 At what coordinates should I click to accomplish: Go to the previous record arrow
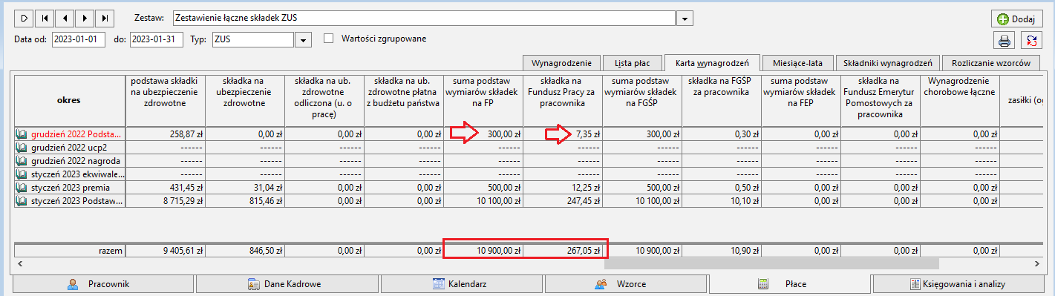coord(65,18)
